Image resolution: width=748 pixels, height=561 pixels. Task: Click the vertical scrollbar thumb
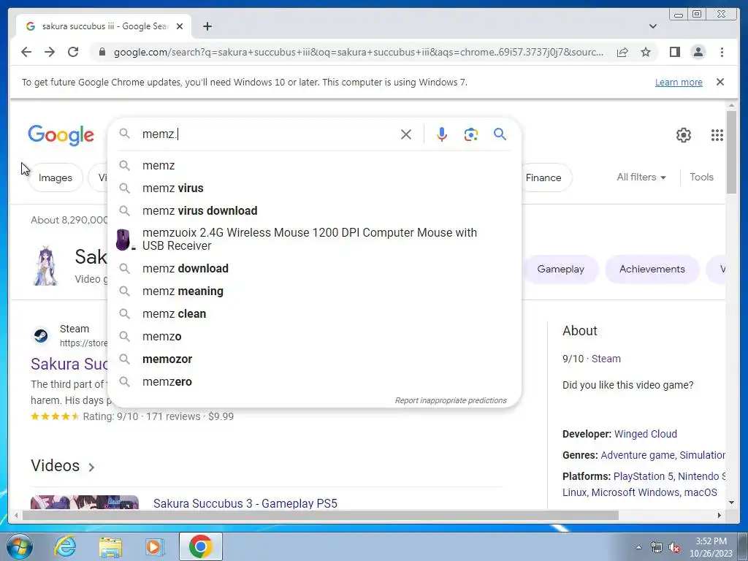[731, 152]
